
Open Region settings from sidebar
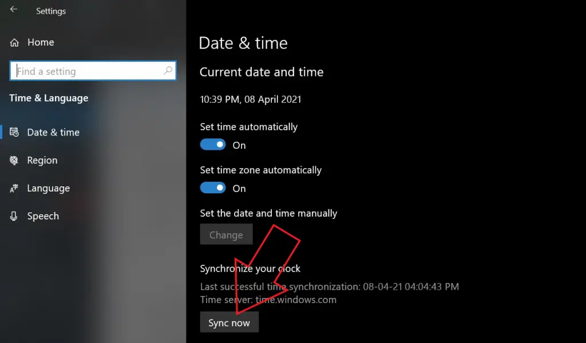[42, 160]
